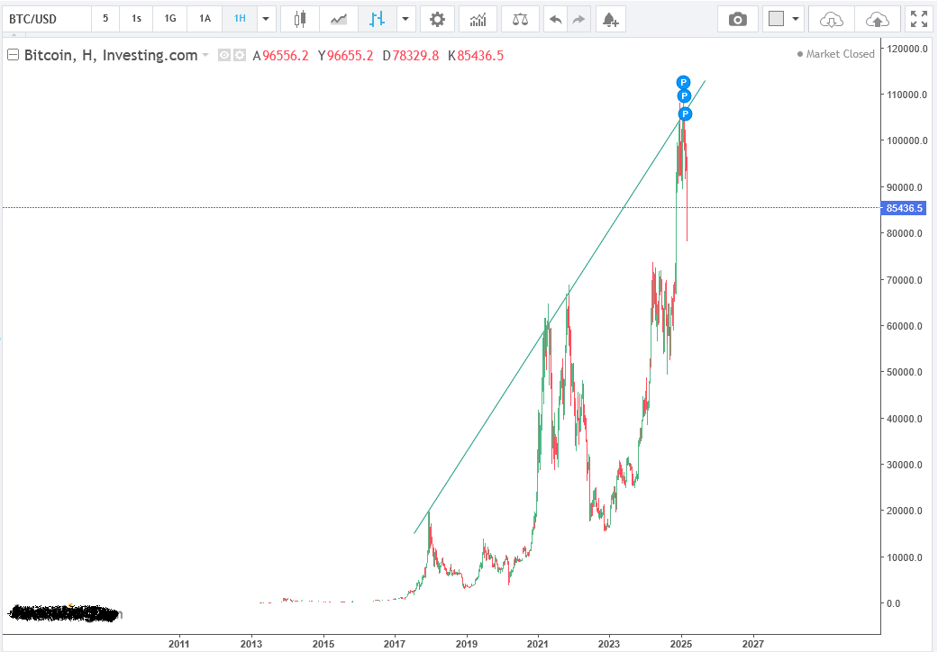Viewport: 938px width, 652px height.
Task: Undo the last chart action
Action: click(556, 19)
